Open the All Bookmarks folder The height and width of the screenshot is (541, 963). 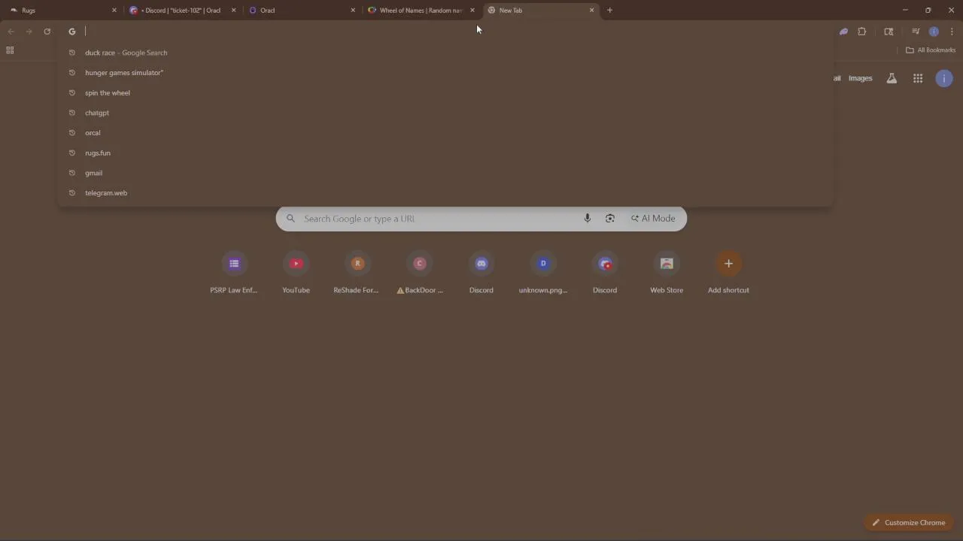[931, 50]
